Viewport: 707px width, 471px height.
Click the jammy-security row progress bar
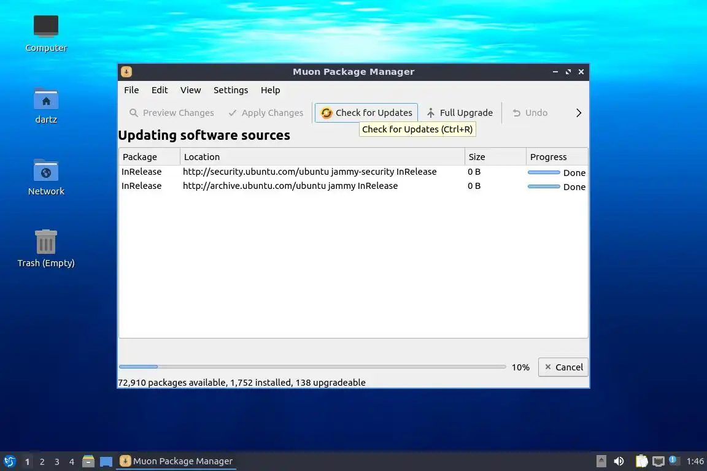point(544,172)
